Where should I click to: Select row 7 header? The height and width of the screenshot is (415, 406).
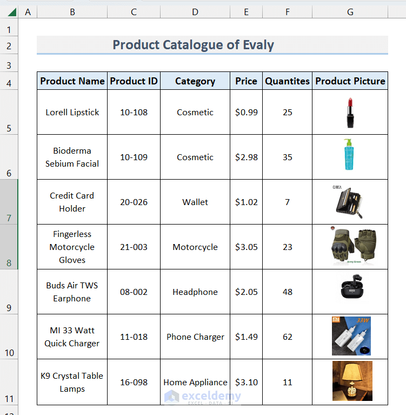click(x=9, y=202)
